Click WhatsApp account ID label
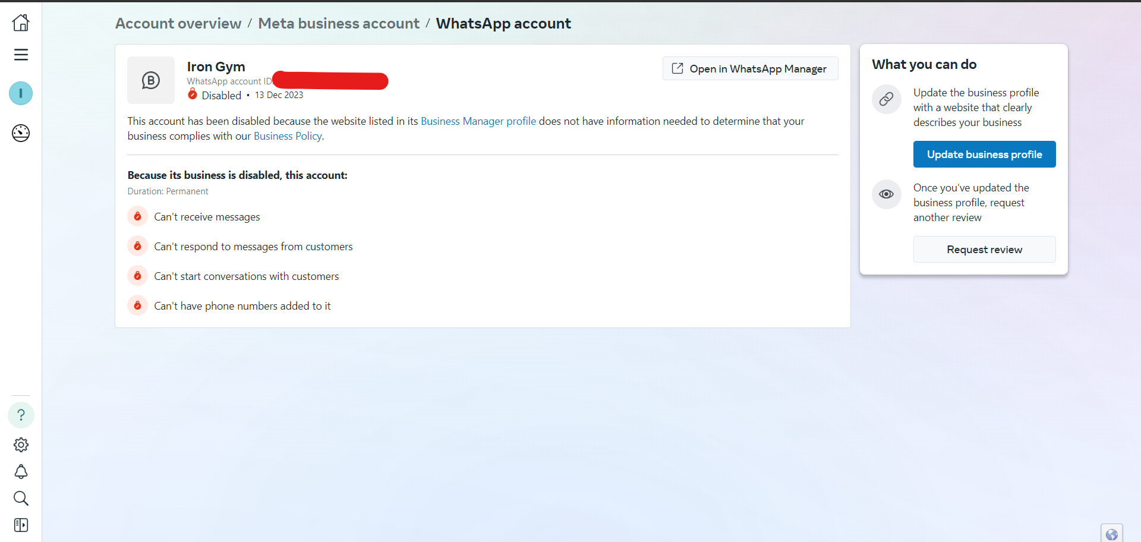Screen dimensions: 1141x542 [x=229, y=81]
